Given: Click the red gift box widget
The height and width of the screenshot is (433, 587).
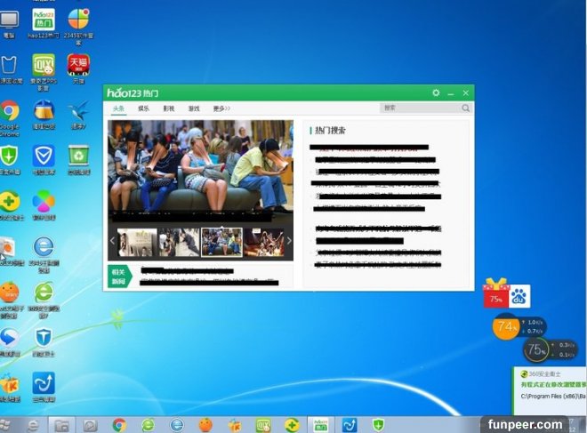Looking at the screenshot, I should [x=495, y=293].
